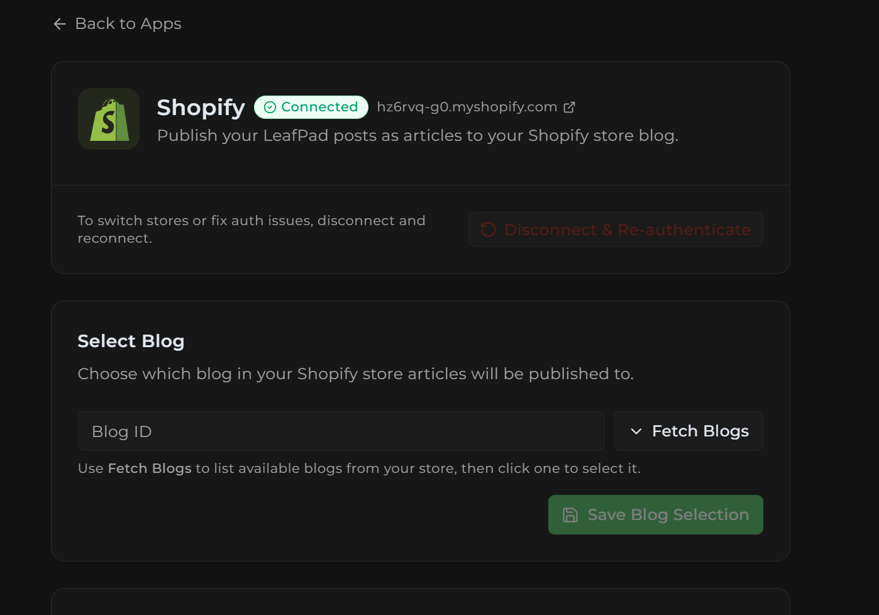Click the 'Shopify' heading text

coord(201,108)
